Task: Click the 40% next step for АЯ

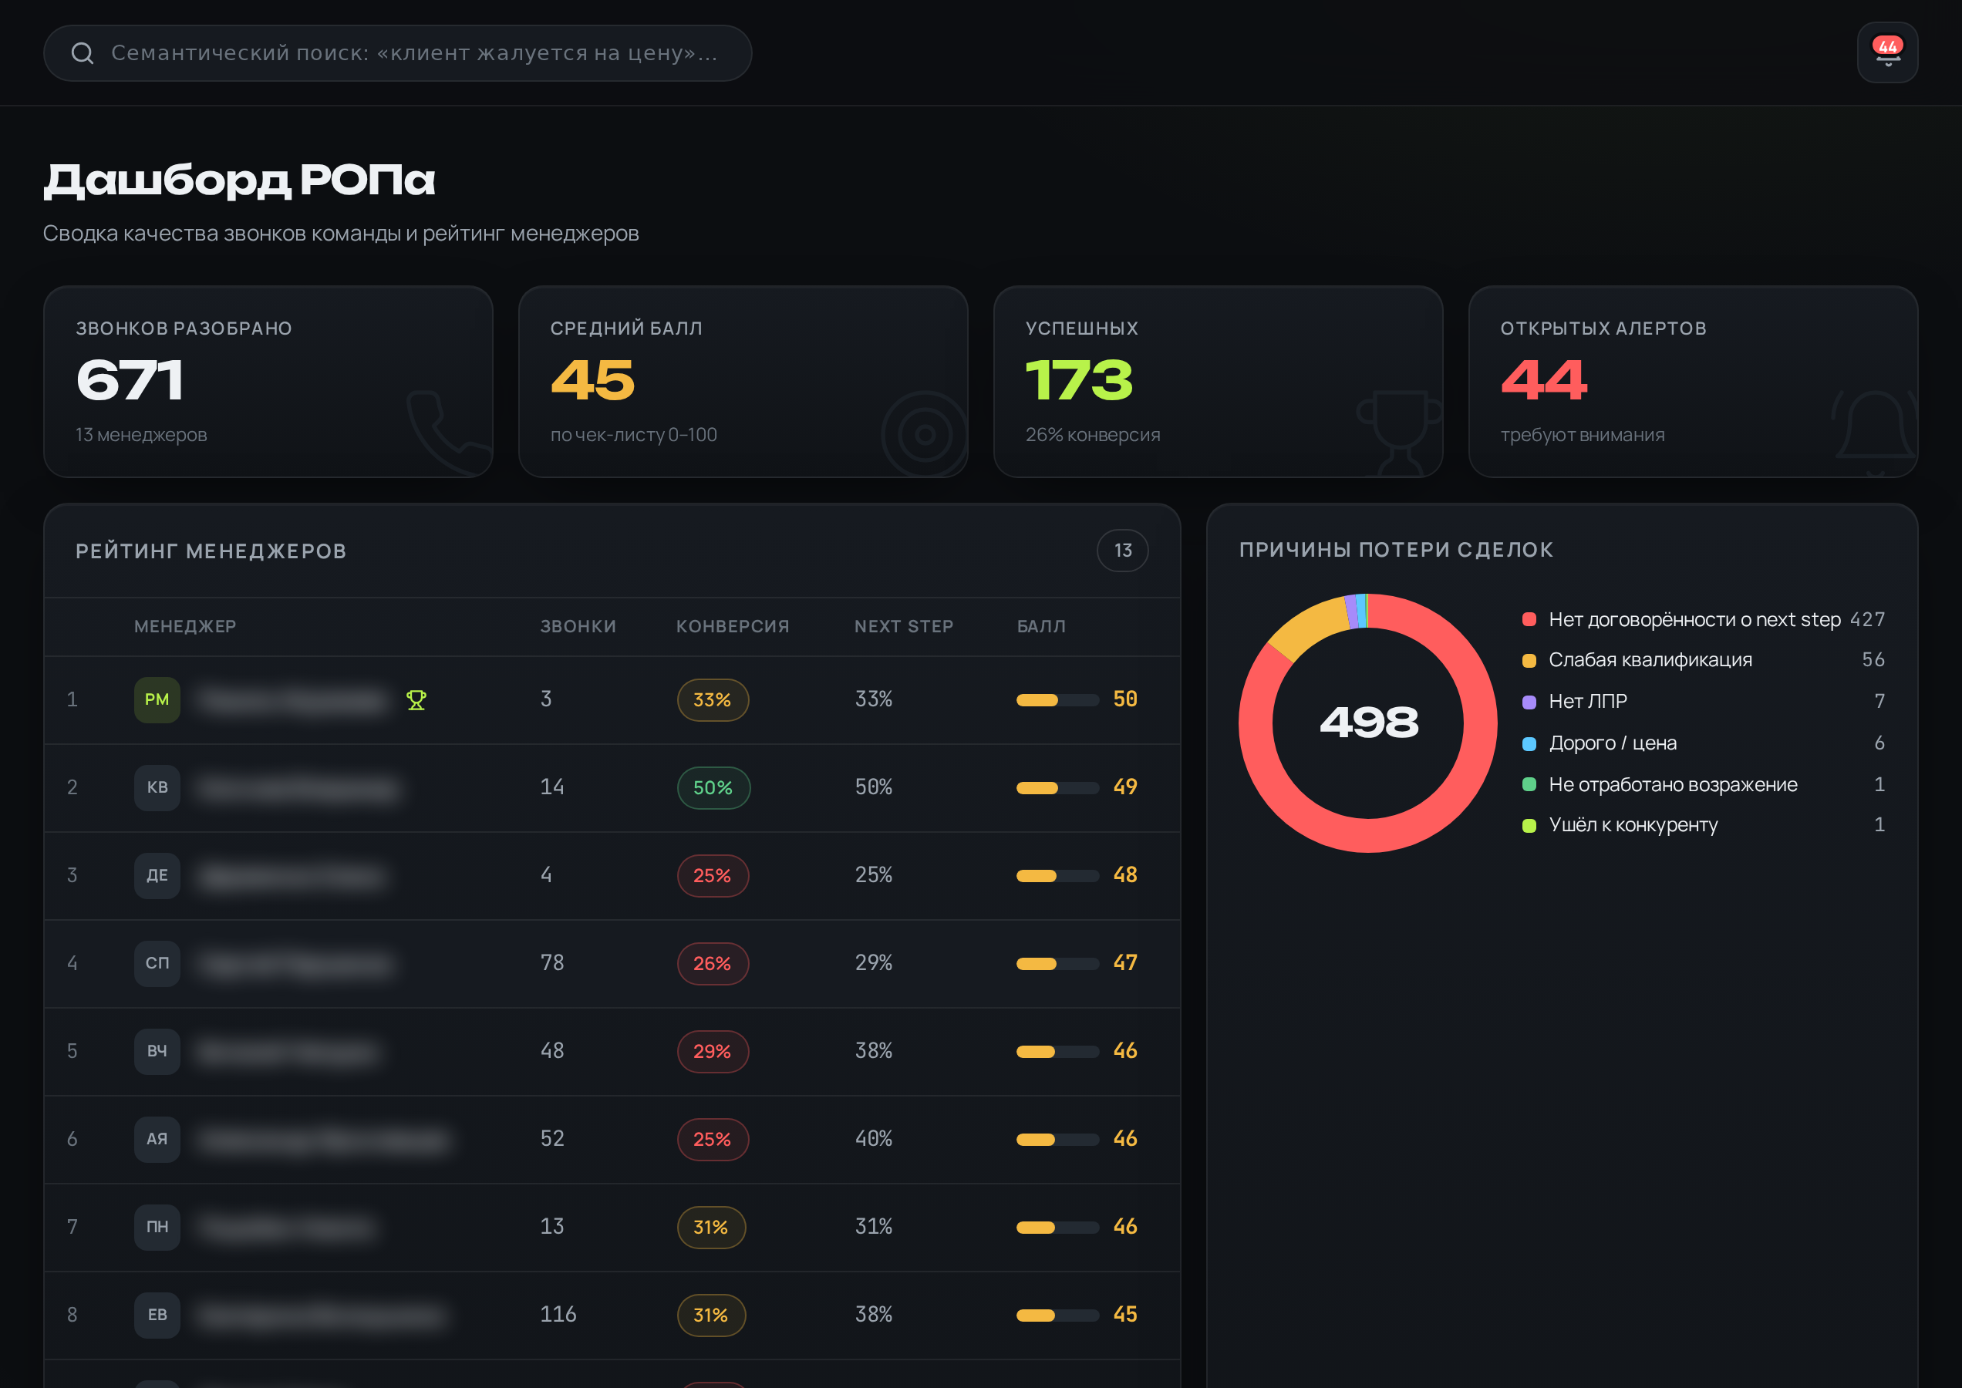Action: coord(874,1139)
